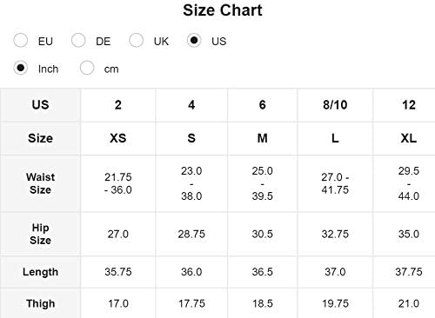Click the 28.75 hip size value
The width and height of the screenshot is (435, 318).
click(x=191, y=234)
